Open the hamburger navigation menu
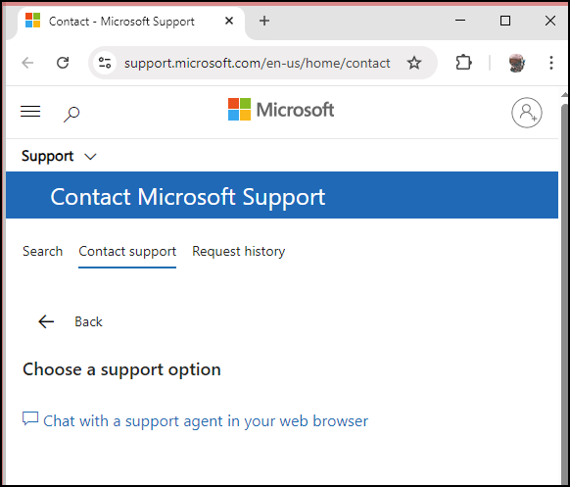The width and height of the screenshot is (570, 487). coord(30,112)
